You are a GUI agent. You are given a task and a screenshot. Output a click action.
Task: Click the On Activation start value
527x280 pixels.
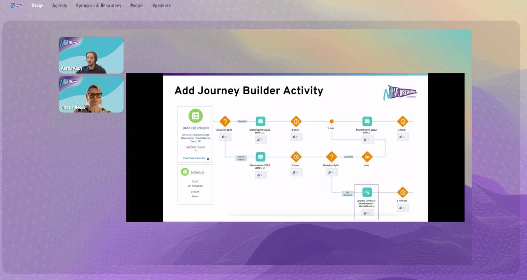tap(195, 186)
